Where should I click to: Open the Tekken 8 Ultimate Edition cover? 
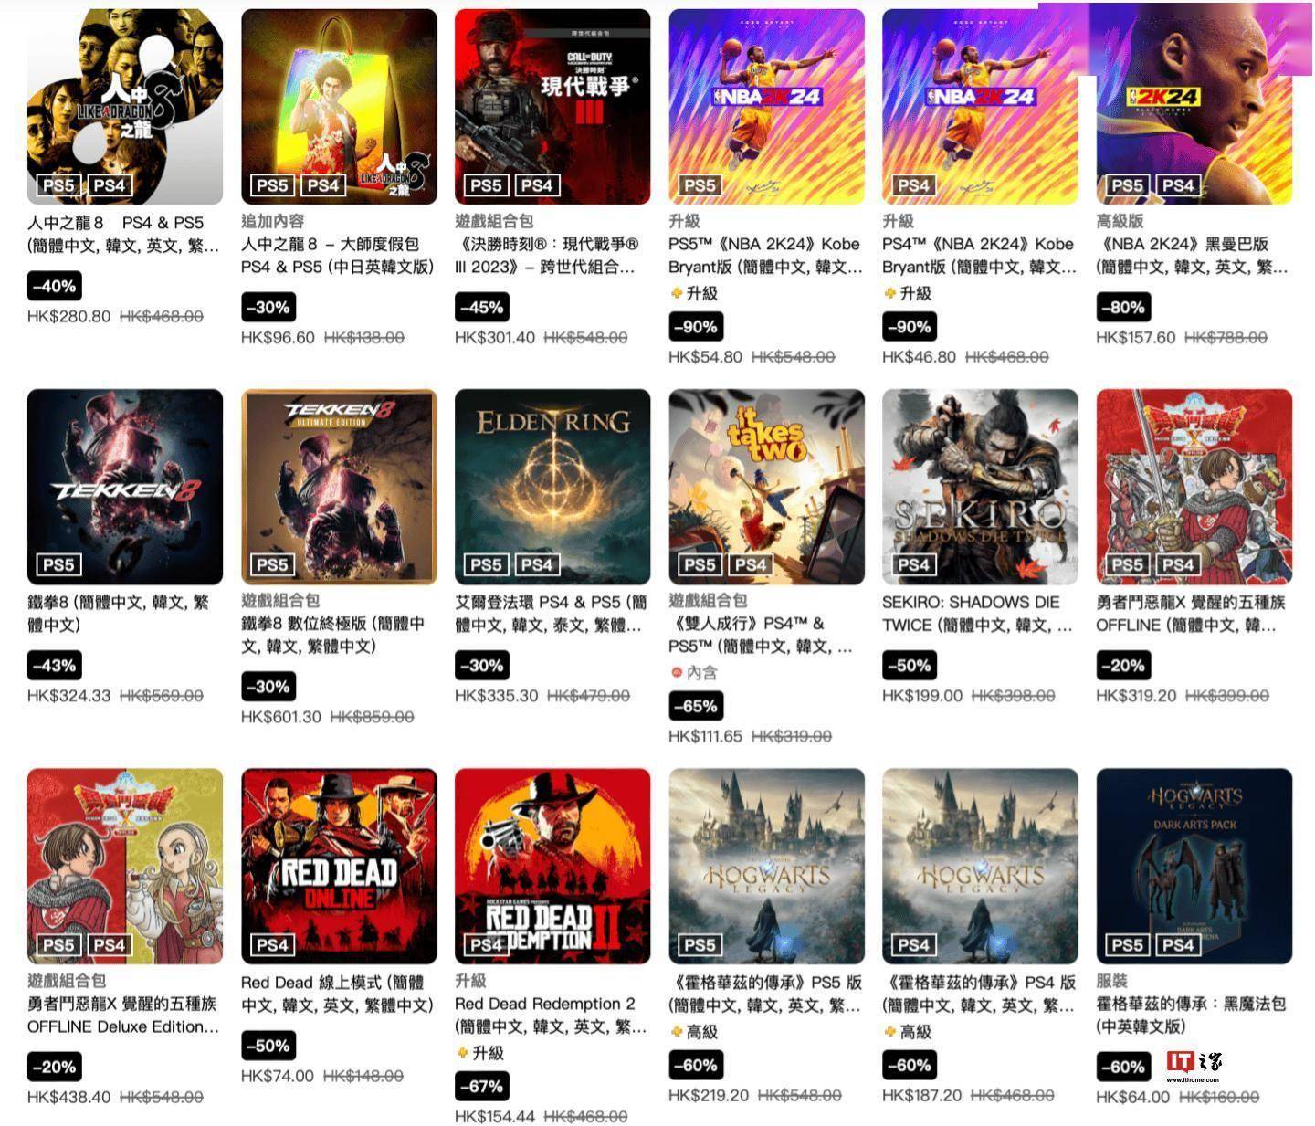coord(339,487)
